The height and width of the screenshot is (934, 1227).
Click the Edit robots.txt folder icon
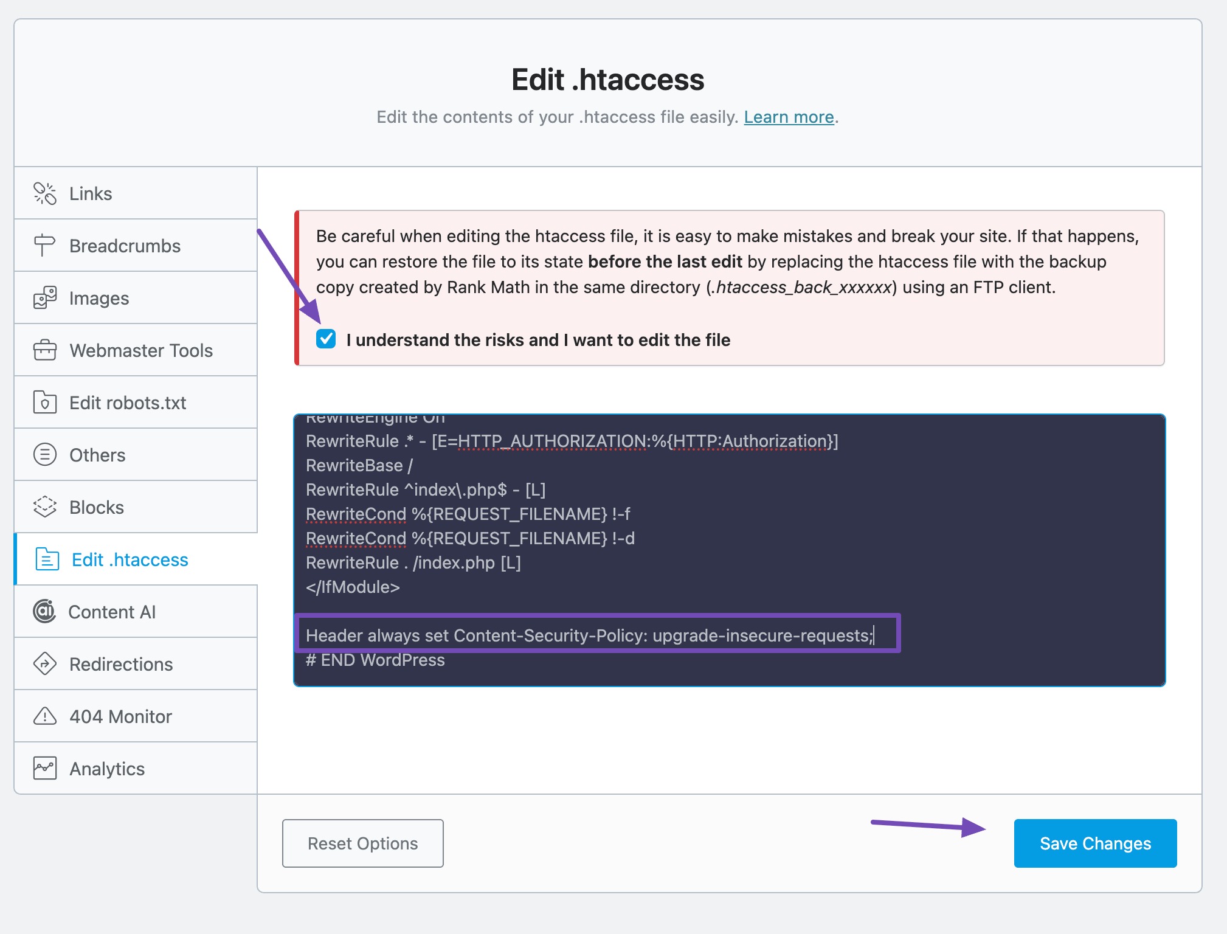point(44,402)
